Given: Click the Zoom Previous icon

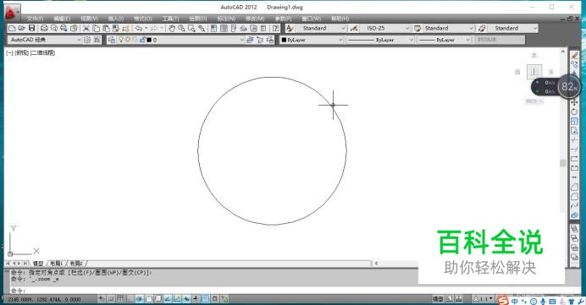Looking at the screenshot, I should [202, 28].
